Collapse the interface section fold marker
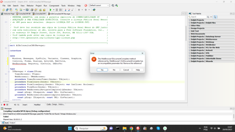Image resolution: width=235 pixels, height=132 pixels. pyautogui.click(x=9, y=51)
